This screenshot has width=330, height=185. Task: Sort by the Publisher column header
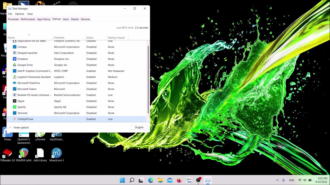(x=69, y=38)
